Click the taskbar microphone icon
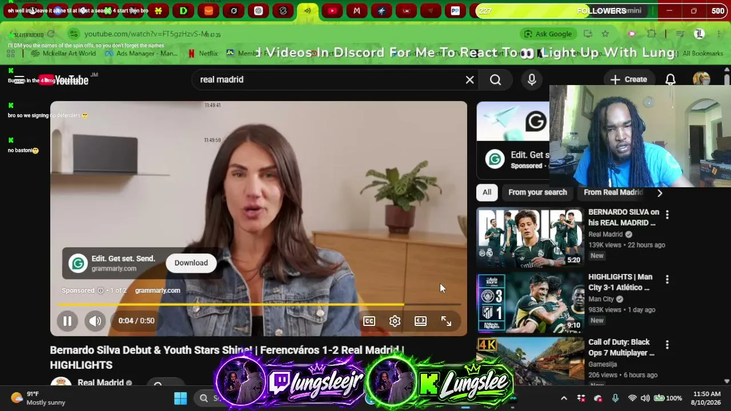The height and width of the screenshot is (411, 731). pos(615,398)
